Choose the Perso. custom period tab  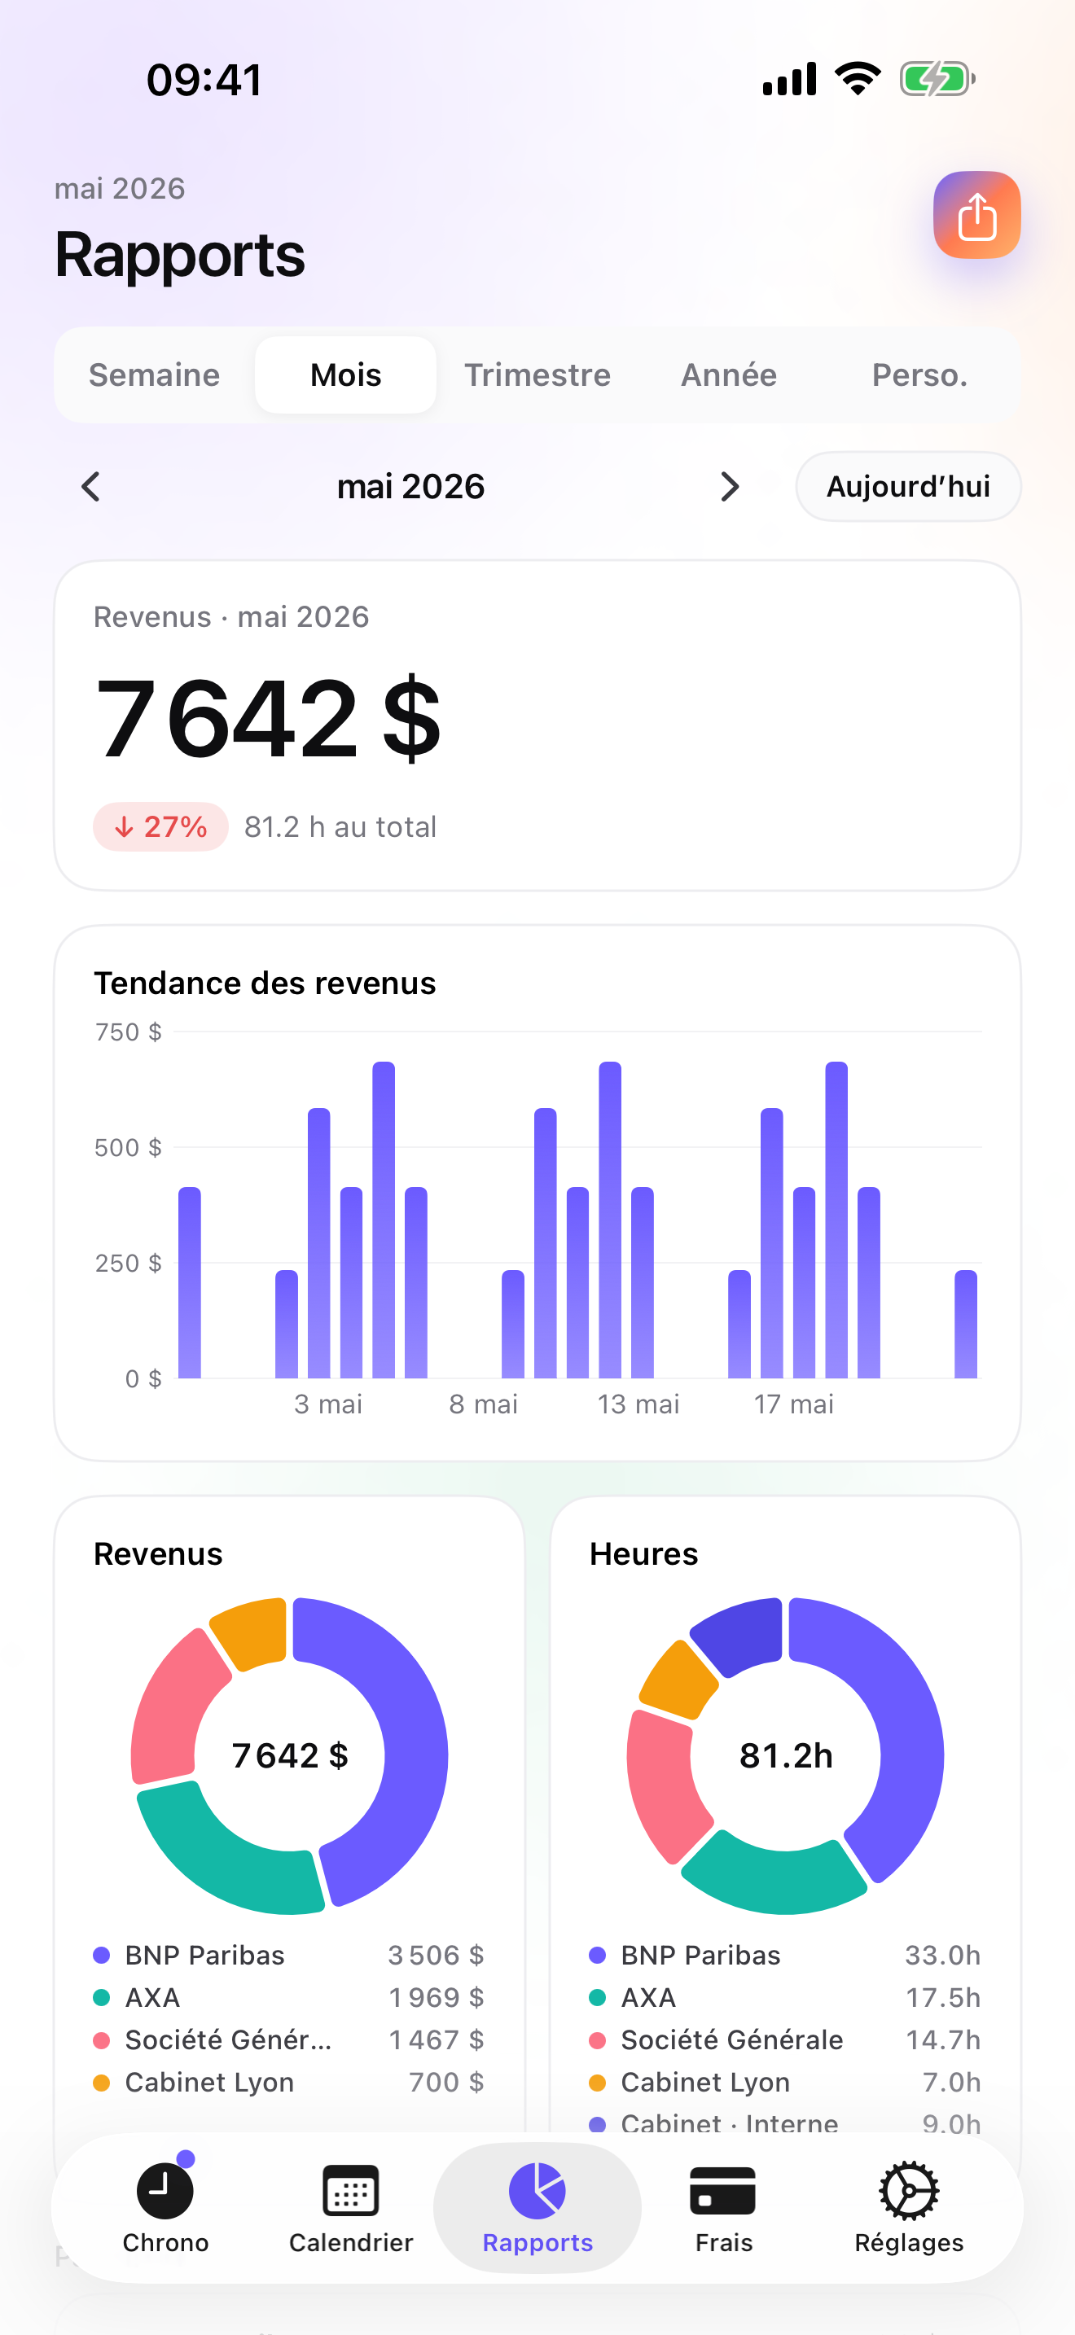coord(920,375)
